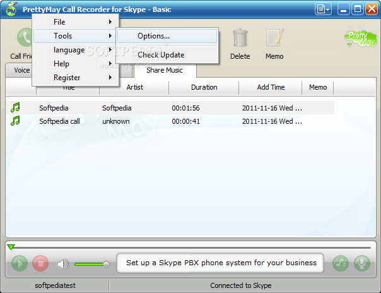Expand the File submenu arrow

[110, 22]
